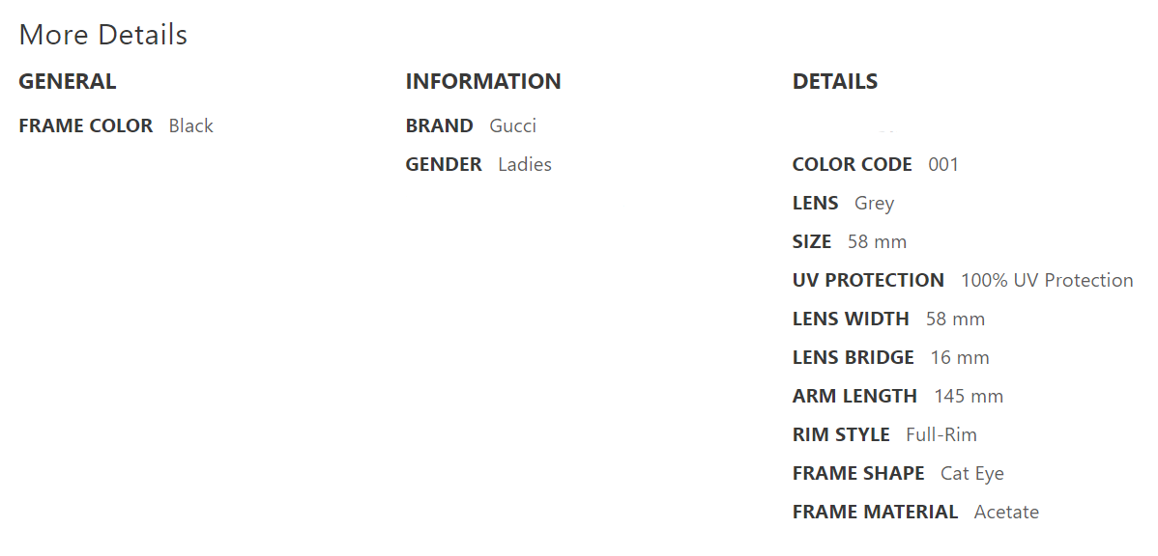The height and width of the screenshot is (556, 1158).
Task: Click the 001 color code value
Action: 943,164
